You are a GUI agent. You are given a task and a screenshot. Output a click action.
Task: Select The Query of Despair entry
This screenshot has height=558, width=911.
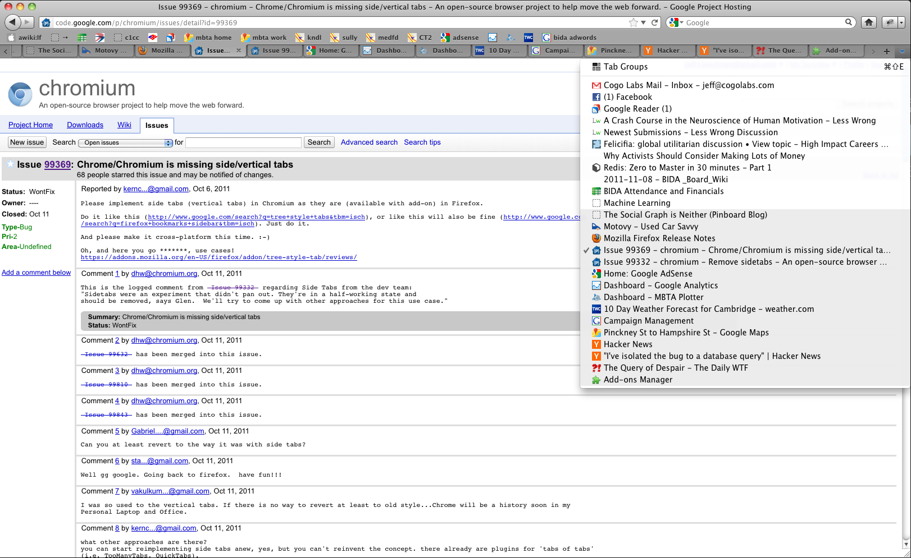click(x=745, y=368)
